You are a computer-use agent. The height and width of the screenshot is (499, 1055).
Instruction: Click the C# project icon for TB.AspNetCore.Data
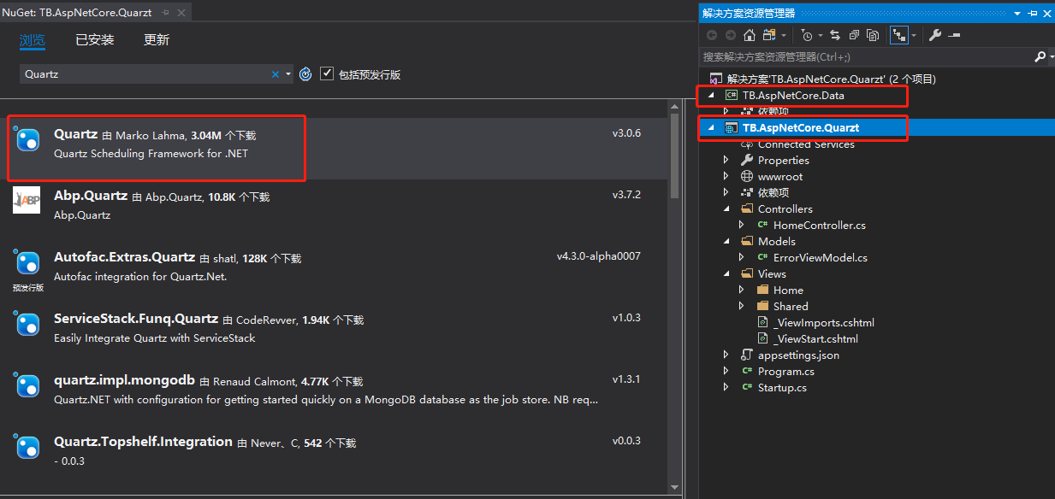(732, 95)
